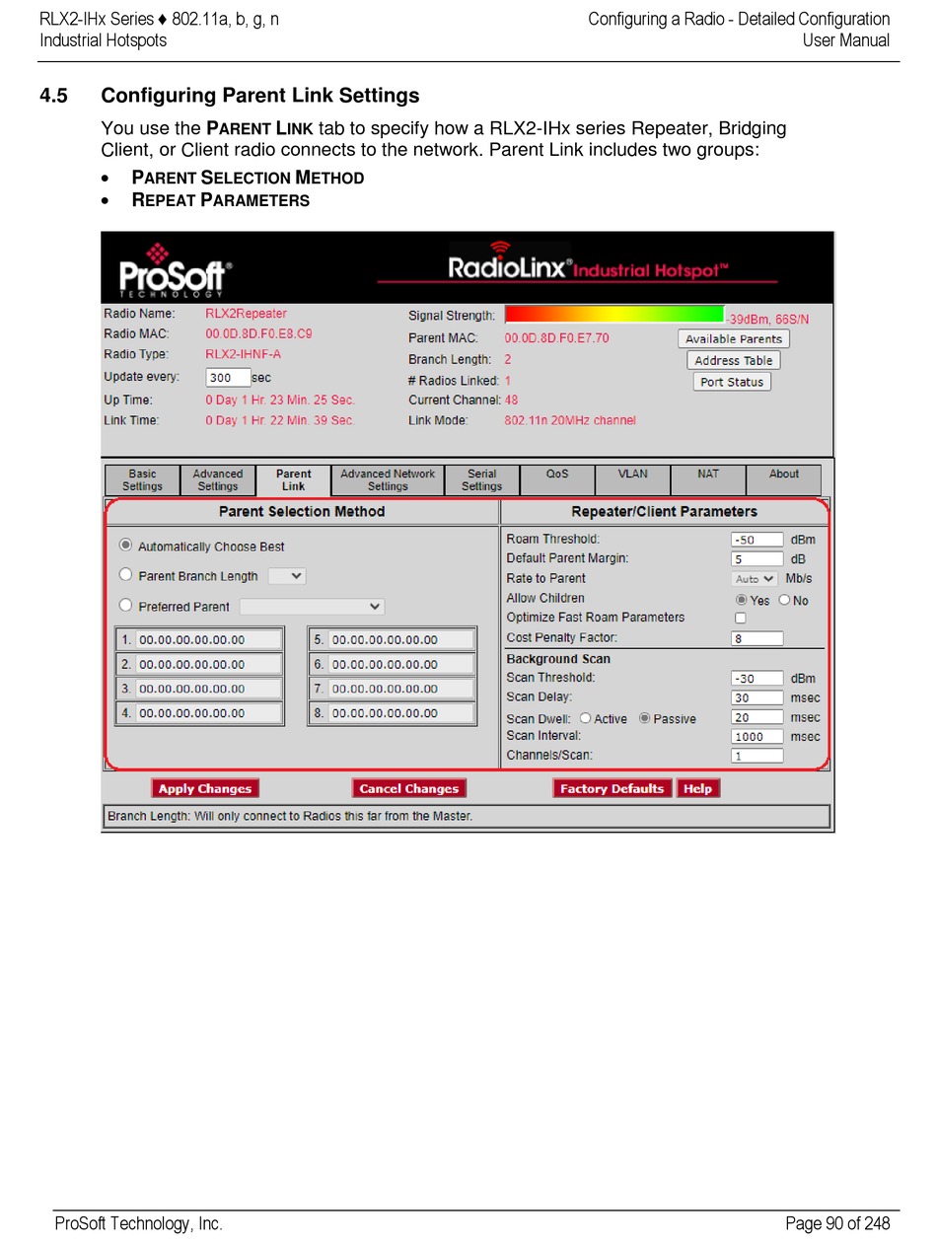Click Parent MAC value 00.0D.8D.F0.E7.70

click(x=556, y=337)
